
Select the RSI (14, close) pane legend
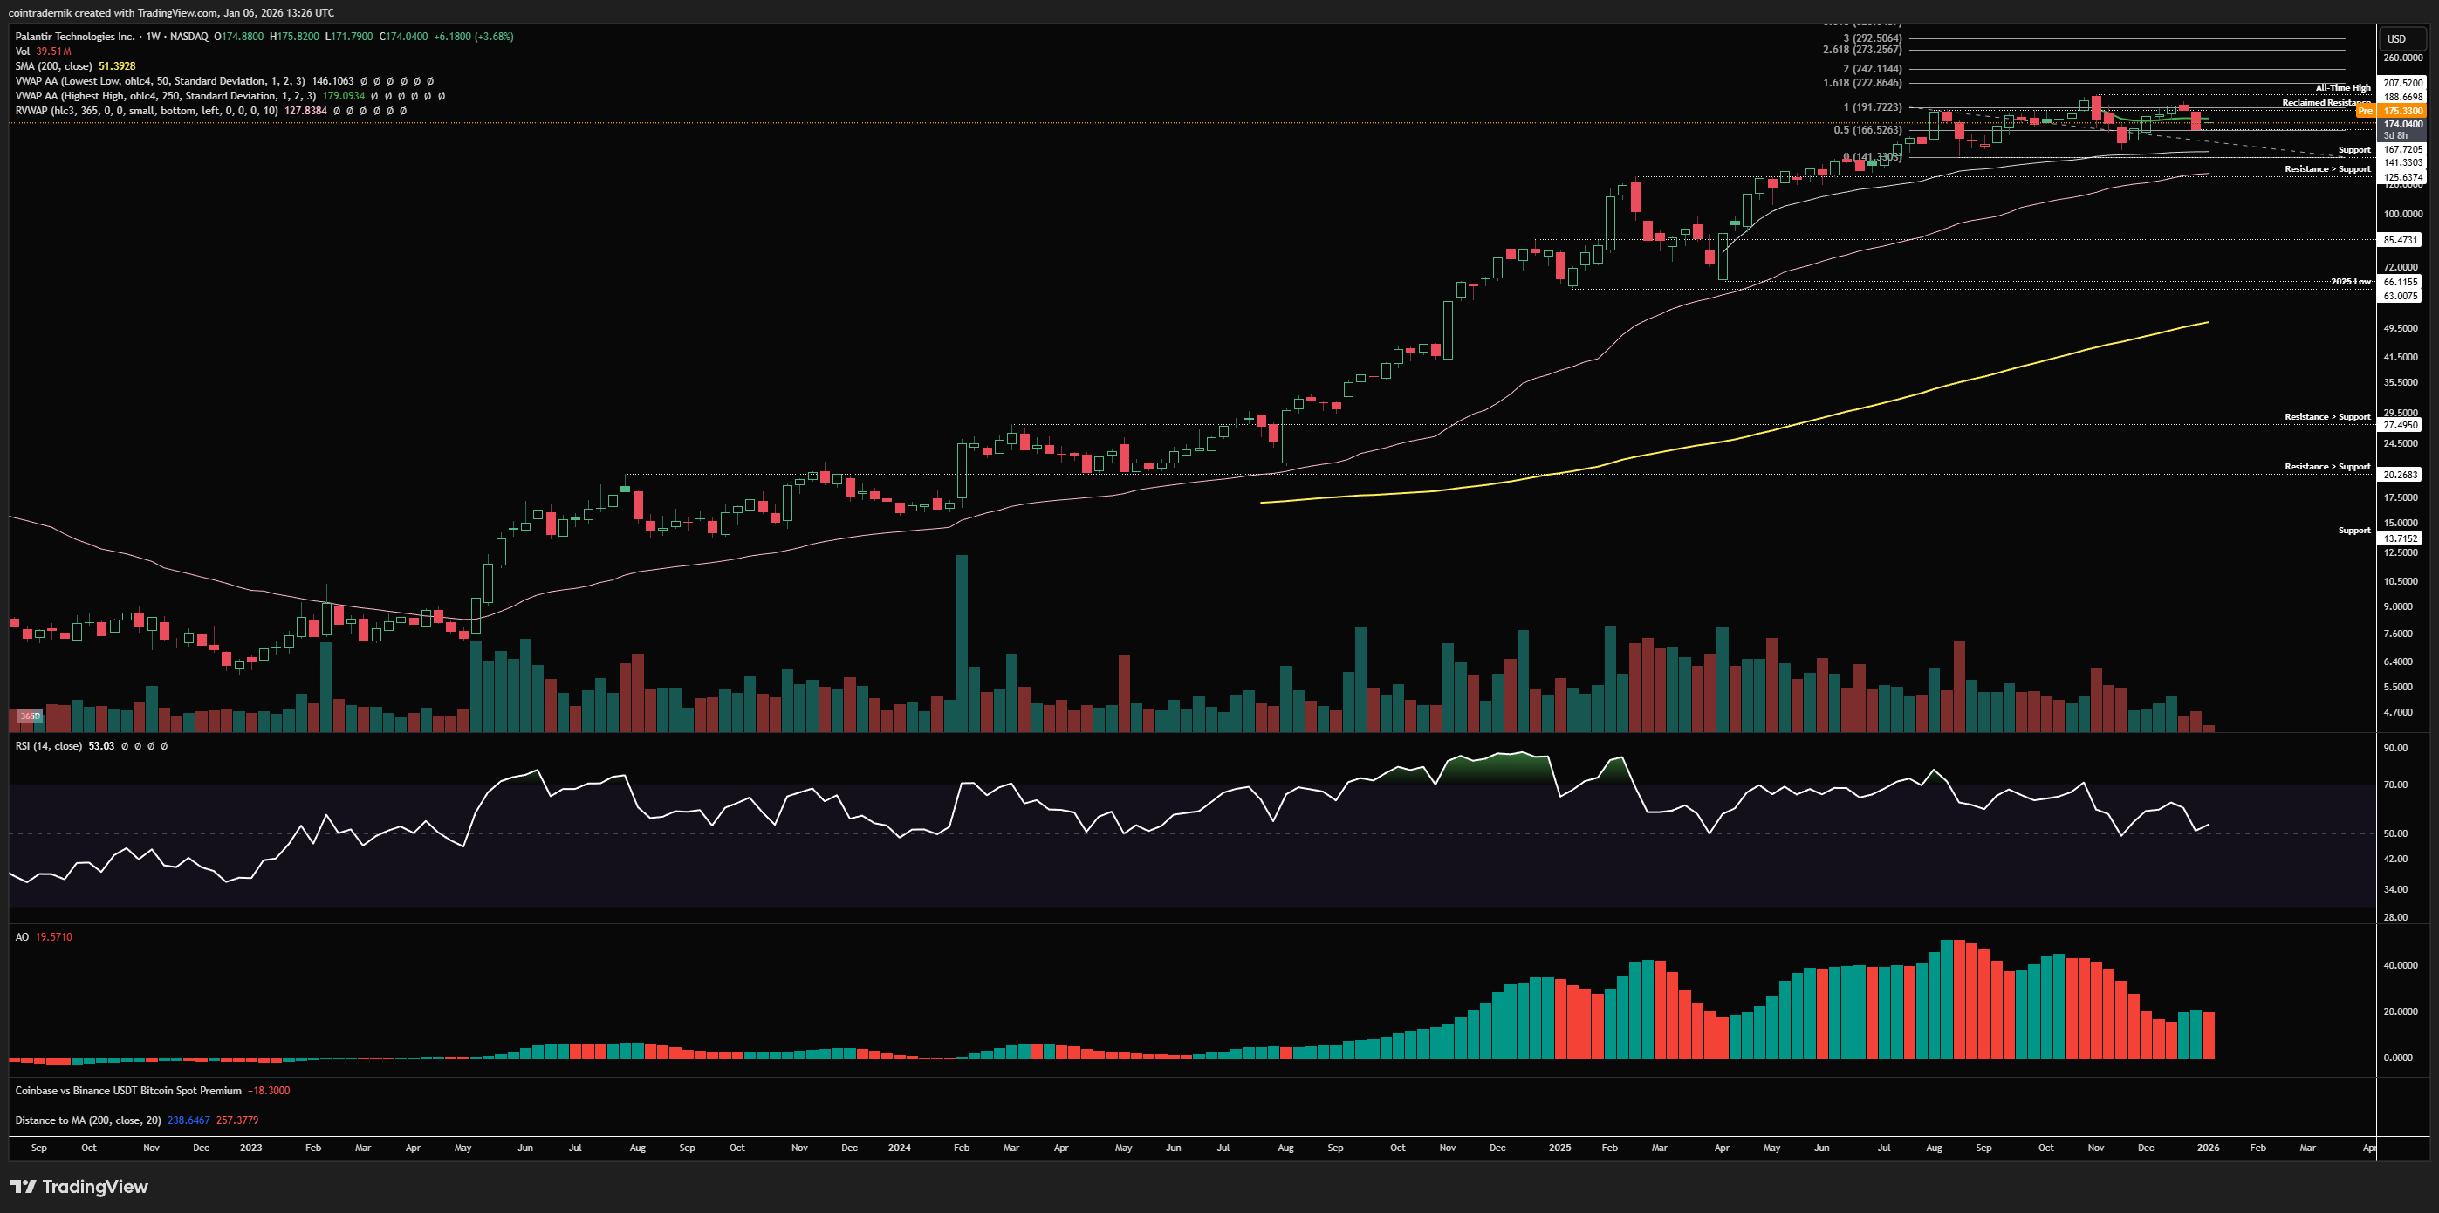pos(48,746)
